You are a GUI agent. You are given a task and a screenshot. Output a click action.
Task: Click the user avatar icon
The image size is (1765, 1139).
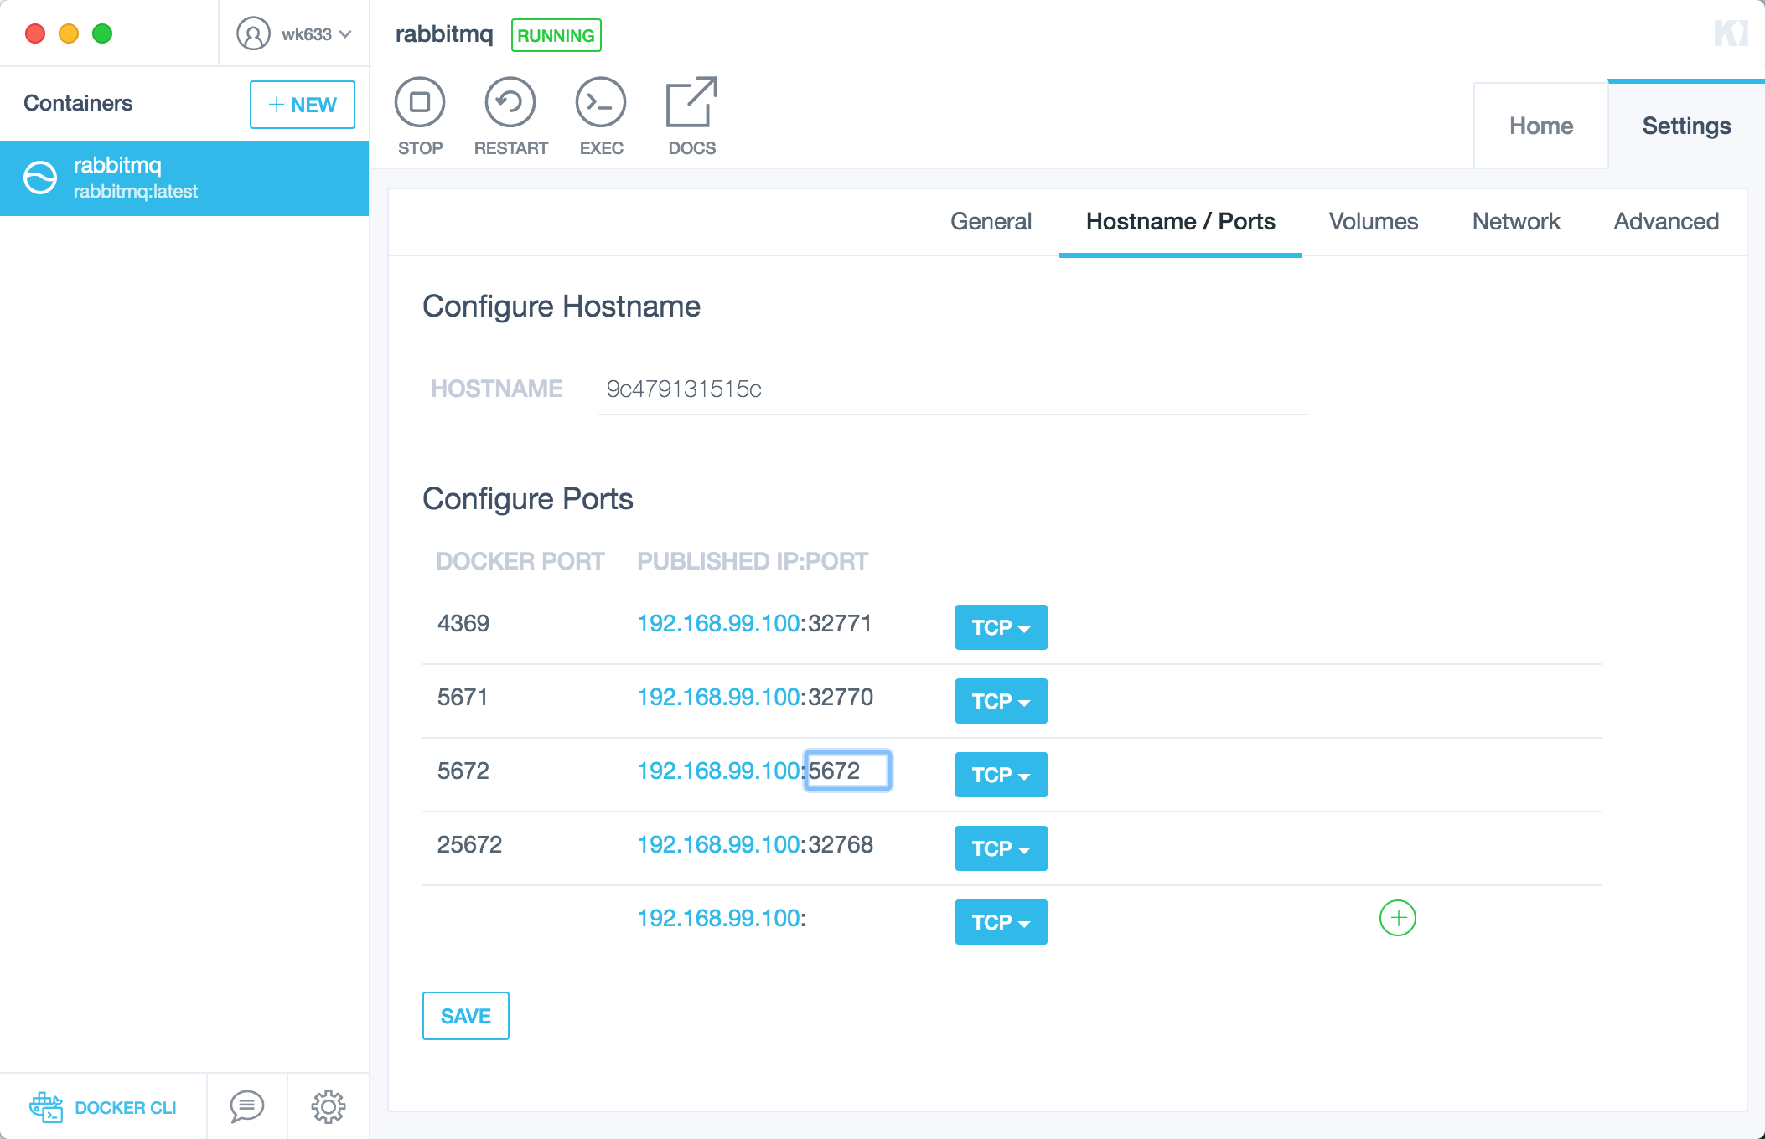(253, 34)
